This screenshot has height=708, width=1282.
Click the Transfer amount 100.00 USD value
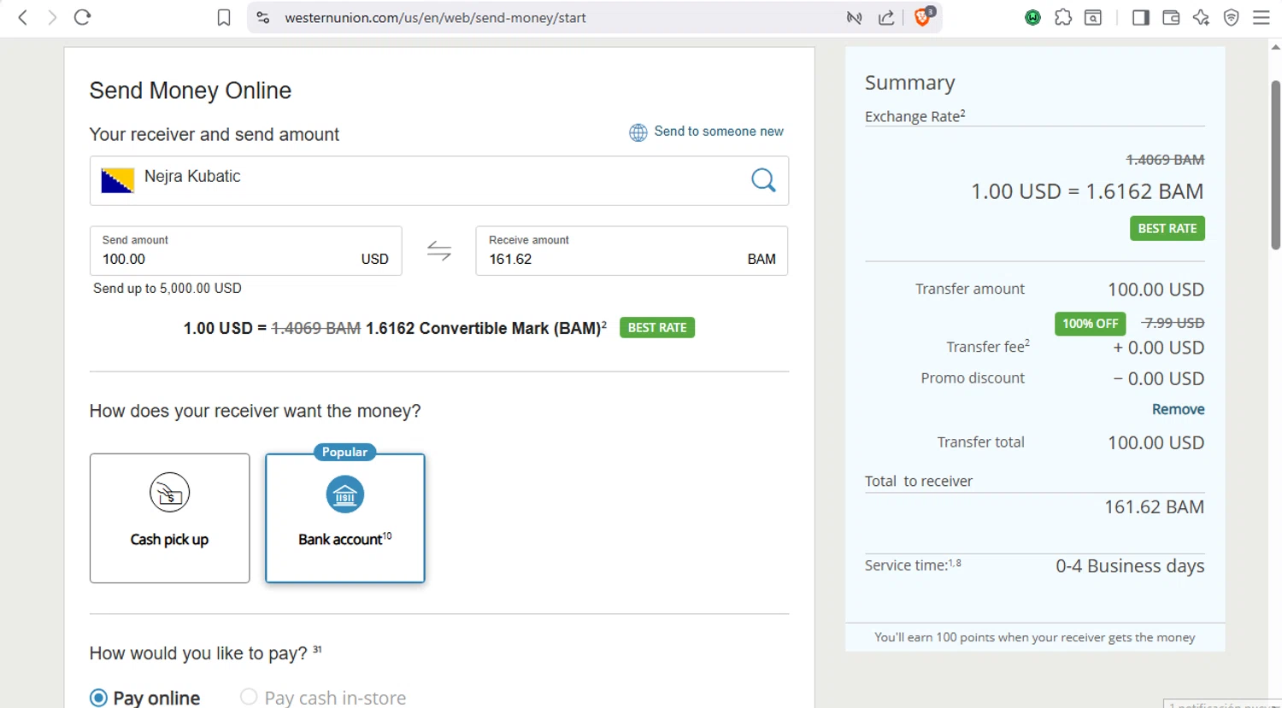coord(1156,290)
